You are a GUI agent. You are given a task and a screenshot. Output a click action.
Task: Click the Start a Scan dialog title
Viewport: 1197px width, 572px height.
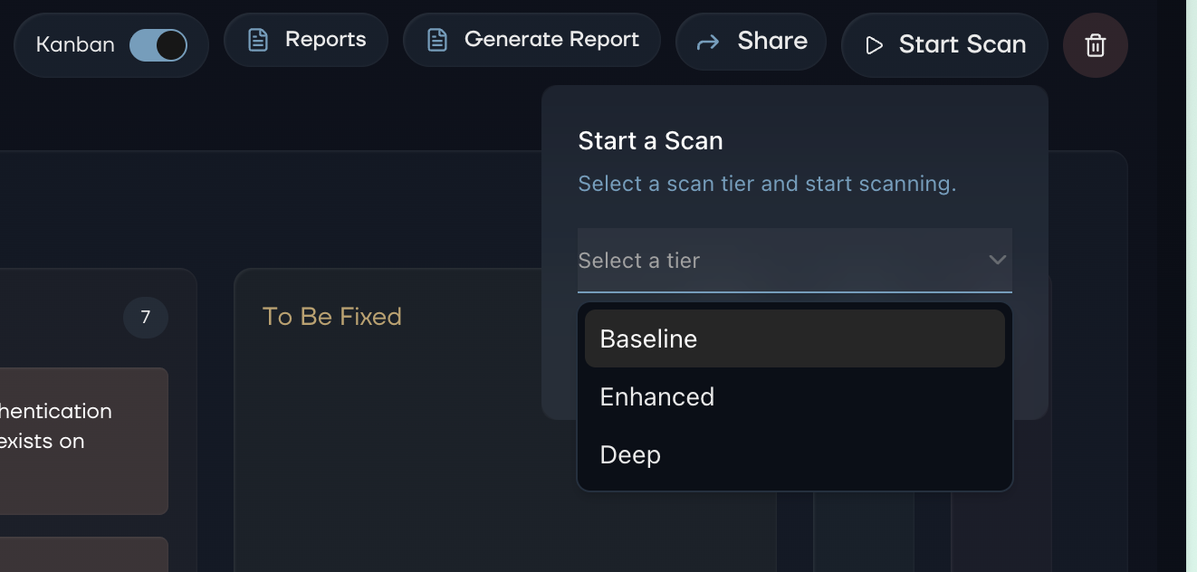[650, 140]
